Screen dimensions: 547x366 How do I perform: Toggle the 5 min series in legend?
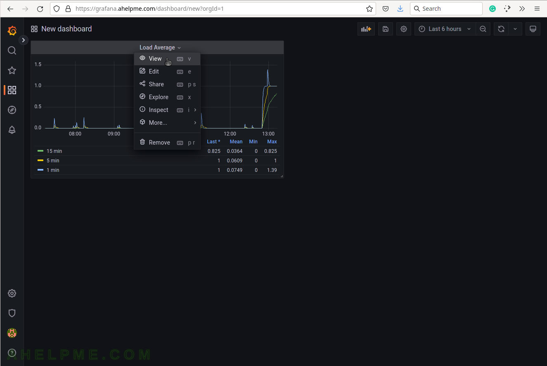tap(53, 161)
